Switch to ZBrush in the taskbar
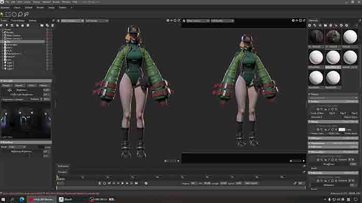Screen dimensions: 362x203 tap(65, 199)
